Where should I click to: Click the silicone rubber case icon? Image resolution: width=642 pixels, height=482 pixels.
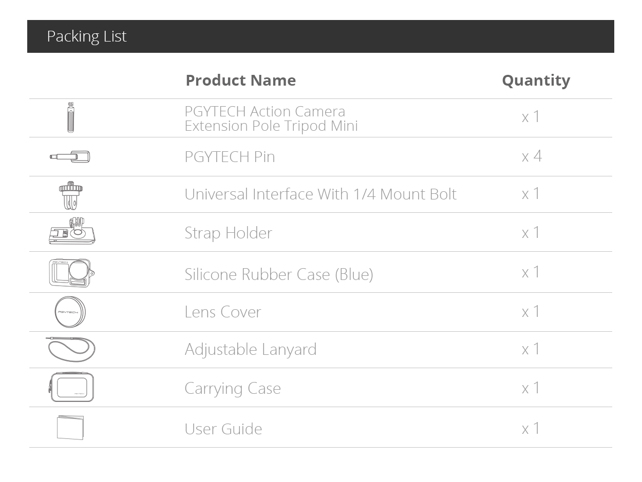72,273
